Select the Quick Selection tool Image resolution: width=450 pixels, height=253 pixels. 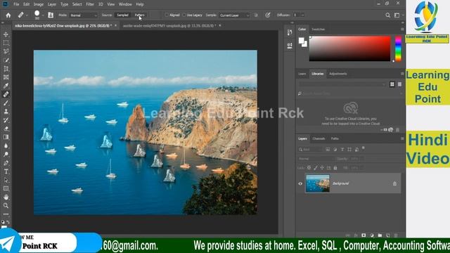coord(6,60)
